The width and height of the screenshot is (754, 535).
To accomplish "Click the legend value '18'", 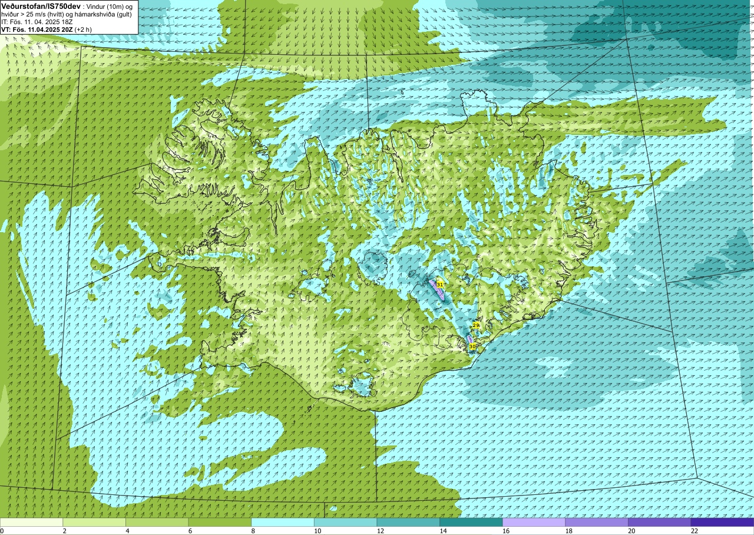I will pyautogui.click(x=568, y=531).
